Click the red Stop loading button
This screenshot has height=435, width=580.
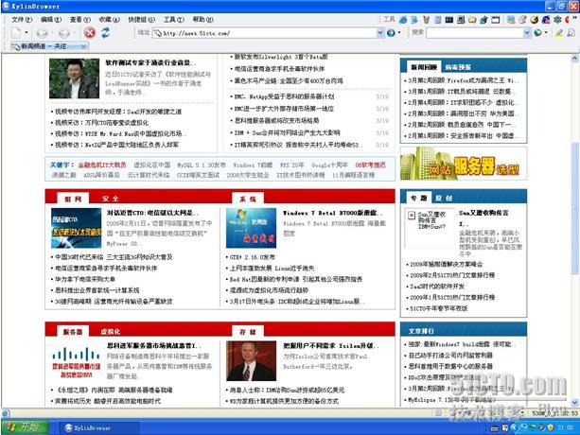[89, 33]
